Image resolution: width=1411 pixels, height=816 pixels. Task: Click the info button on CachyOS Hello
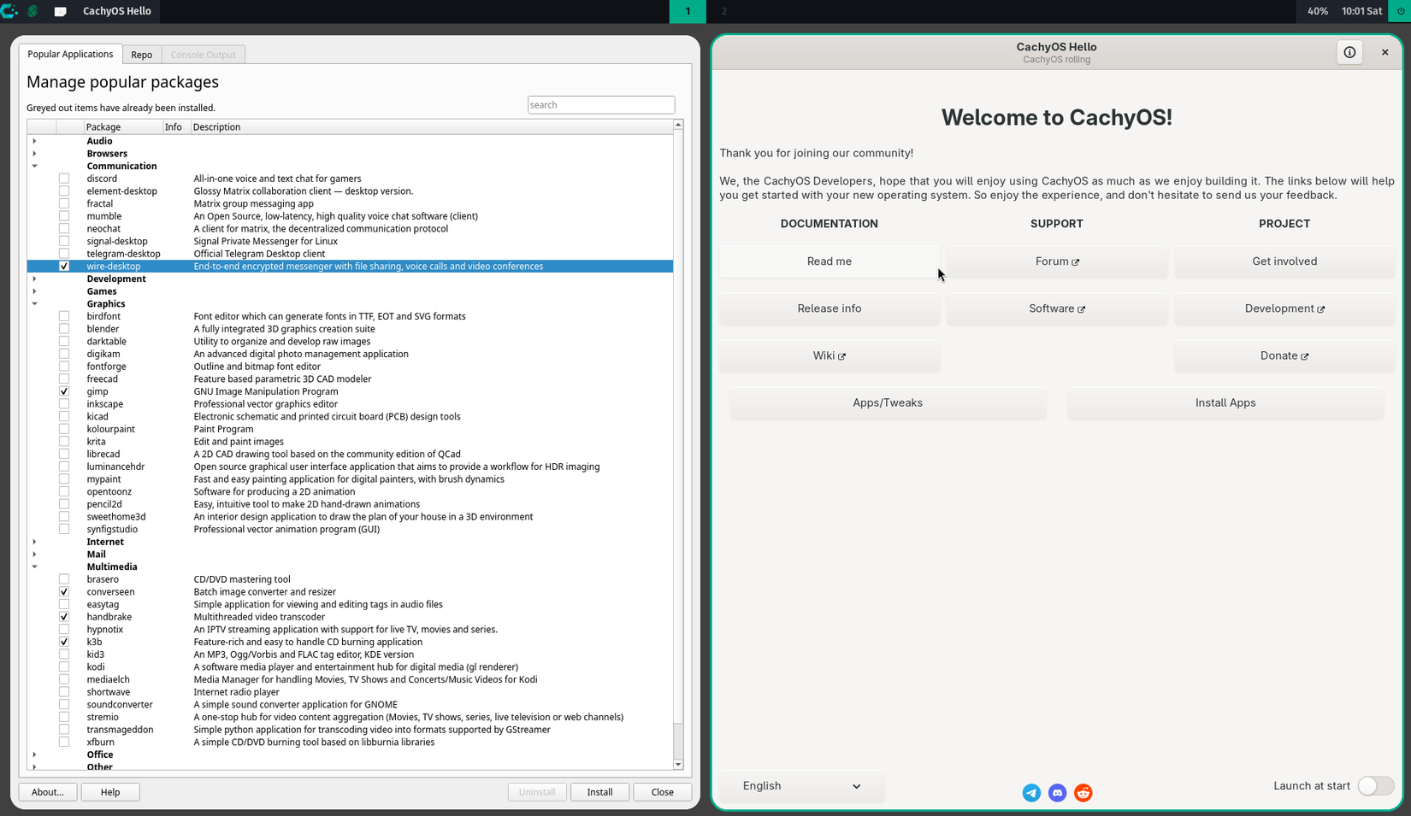1349,52
